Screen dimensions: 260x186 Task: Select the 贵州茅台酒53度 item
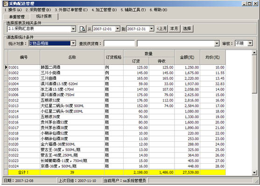click(x=54, y=122)
